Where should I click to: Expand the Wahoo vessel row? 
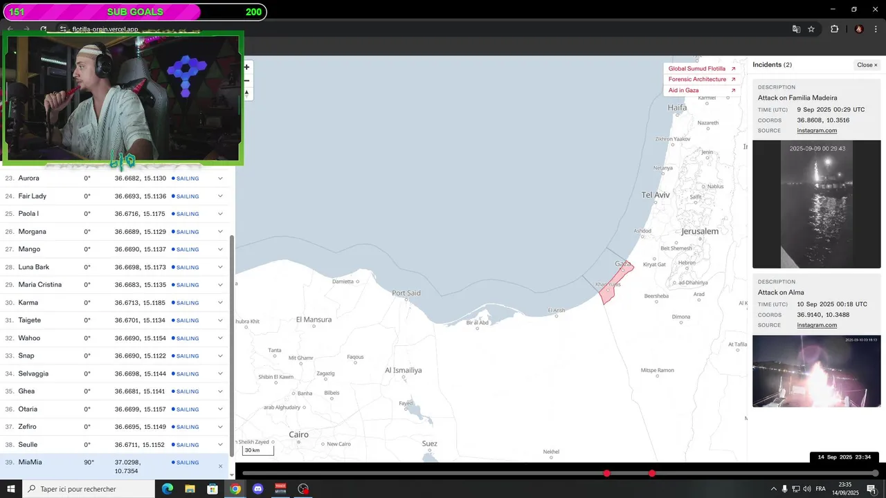tap(221, 338)
